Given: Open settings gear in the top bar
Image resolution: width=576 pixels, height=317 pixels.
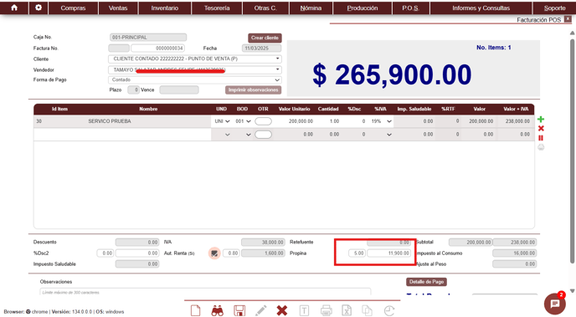Looking at the screenshot, I should tap(39, 8).
